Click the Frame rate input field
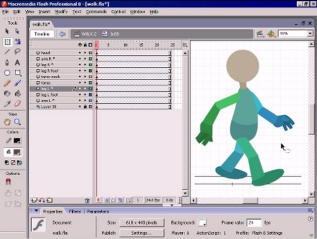 click(x=254, y=223)
